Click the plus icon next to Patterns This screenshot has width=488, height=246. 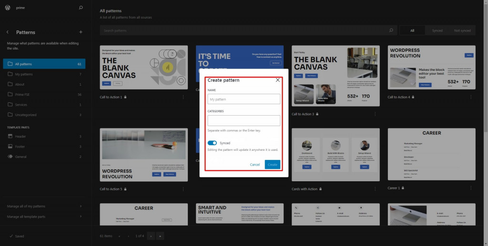pyautogui.click(x=81, y=32)
